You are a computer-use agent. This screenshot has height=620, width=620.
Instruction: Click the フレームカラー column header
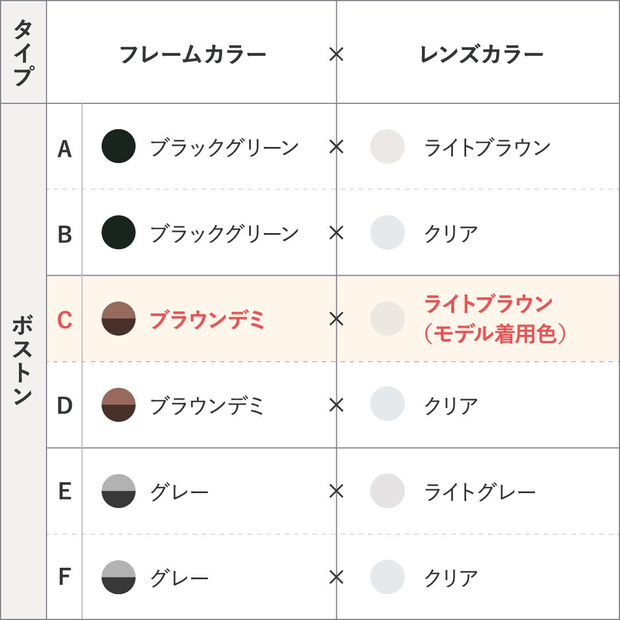coord(193,54)
